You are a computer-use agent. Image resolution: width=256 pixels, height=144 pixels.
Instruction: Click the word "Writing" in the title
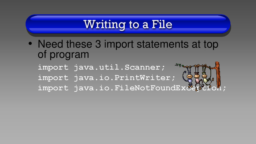point(104,24)
